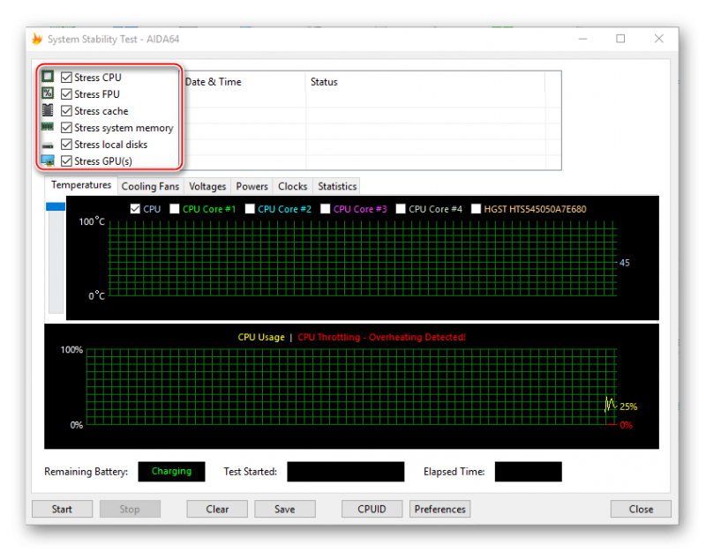
Task: Click the blue slider thumb left of temperature graph
Action: (56, 206)
